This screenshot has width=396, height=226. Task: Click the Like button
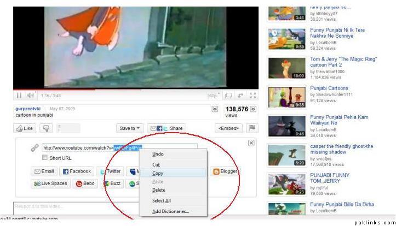tap(25, 128)
